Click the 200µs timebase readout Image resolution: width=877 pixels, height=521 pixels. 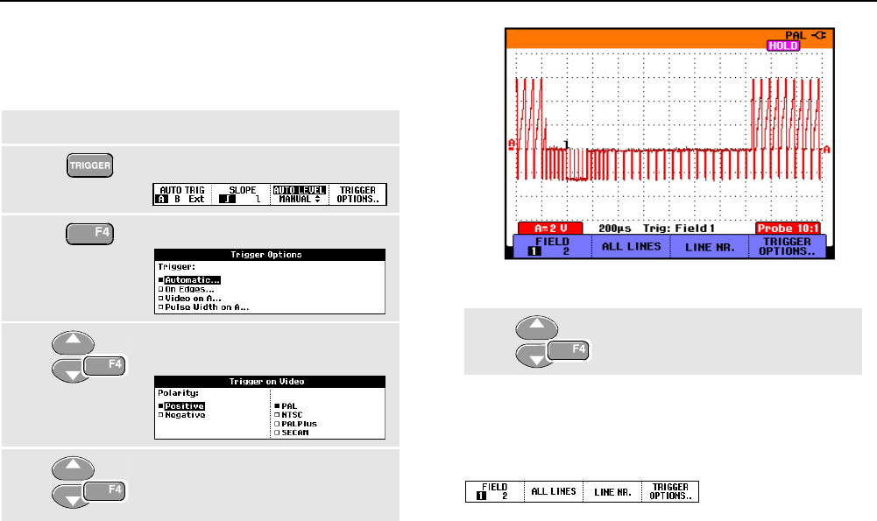(615, 228)
